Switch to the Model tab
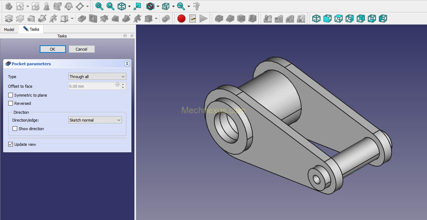This screenshot has height=220, width=427. pos(9,30)
